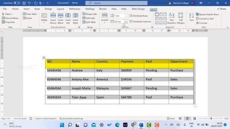
Task: Switch to the Table Design tab
Action: click(138, 9)
